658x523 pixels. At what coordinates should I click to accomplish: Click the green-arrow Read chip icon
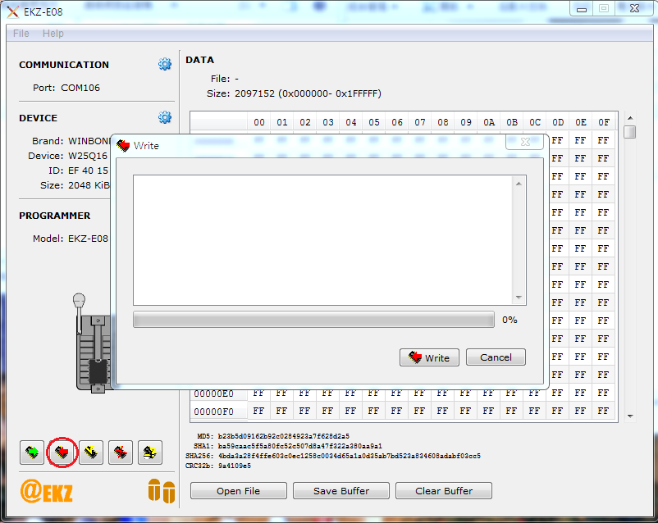[x=32, y=452]
